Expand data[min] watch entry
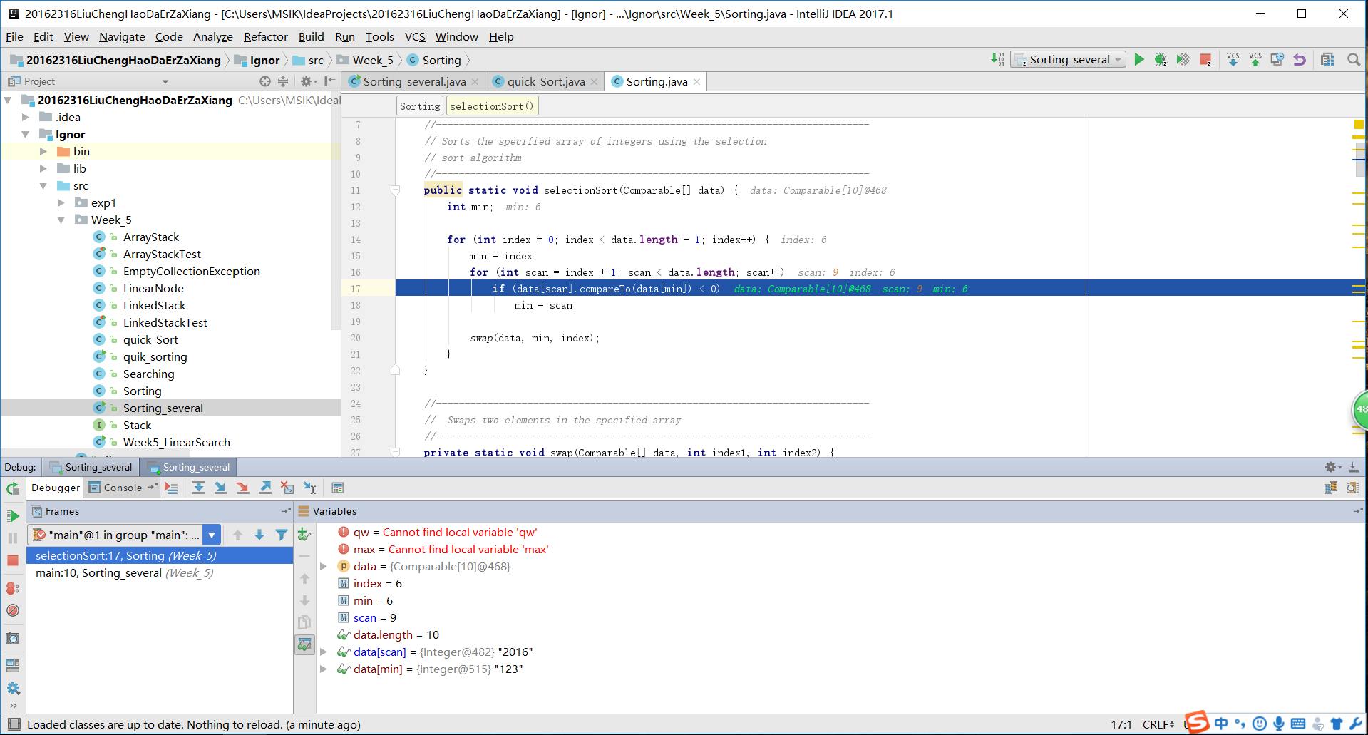This screenshot has height=735, width=1368. click(324, 669)
